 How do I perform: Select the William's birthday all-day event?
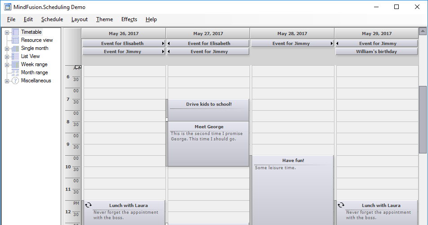(x=376, y=52)
